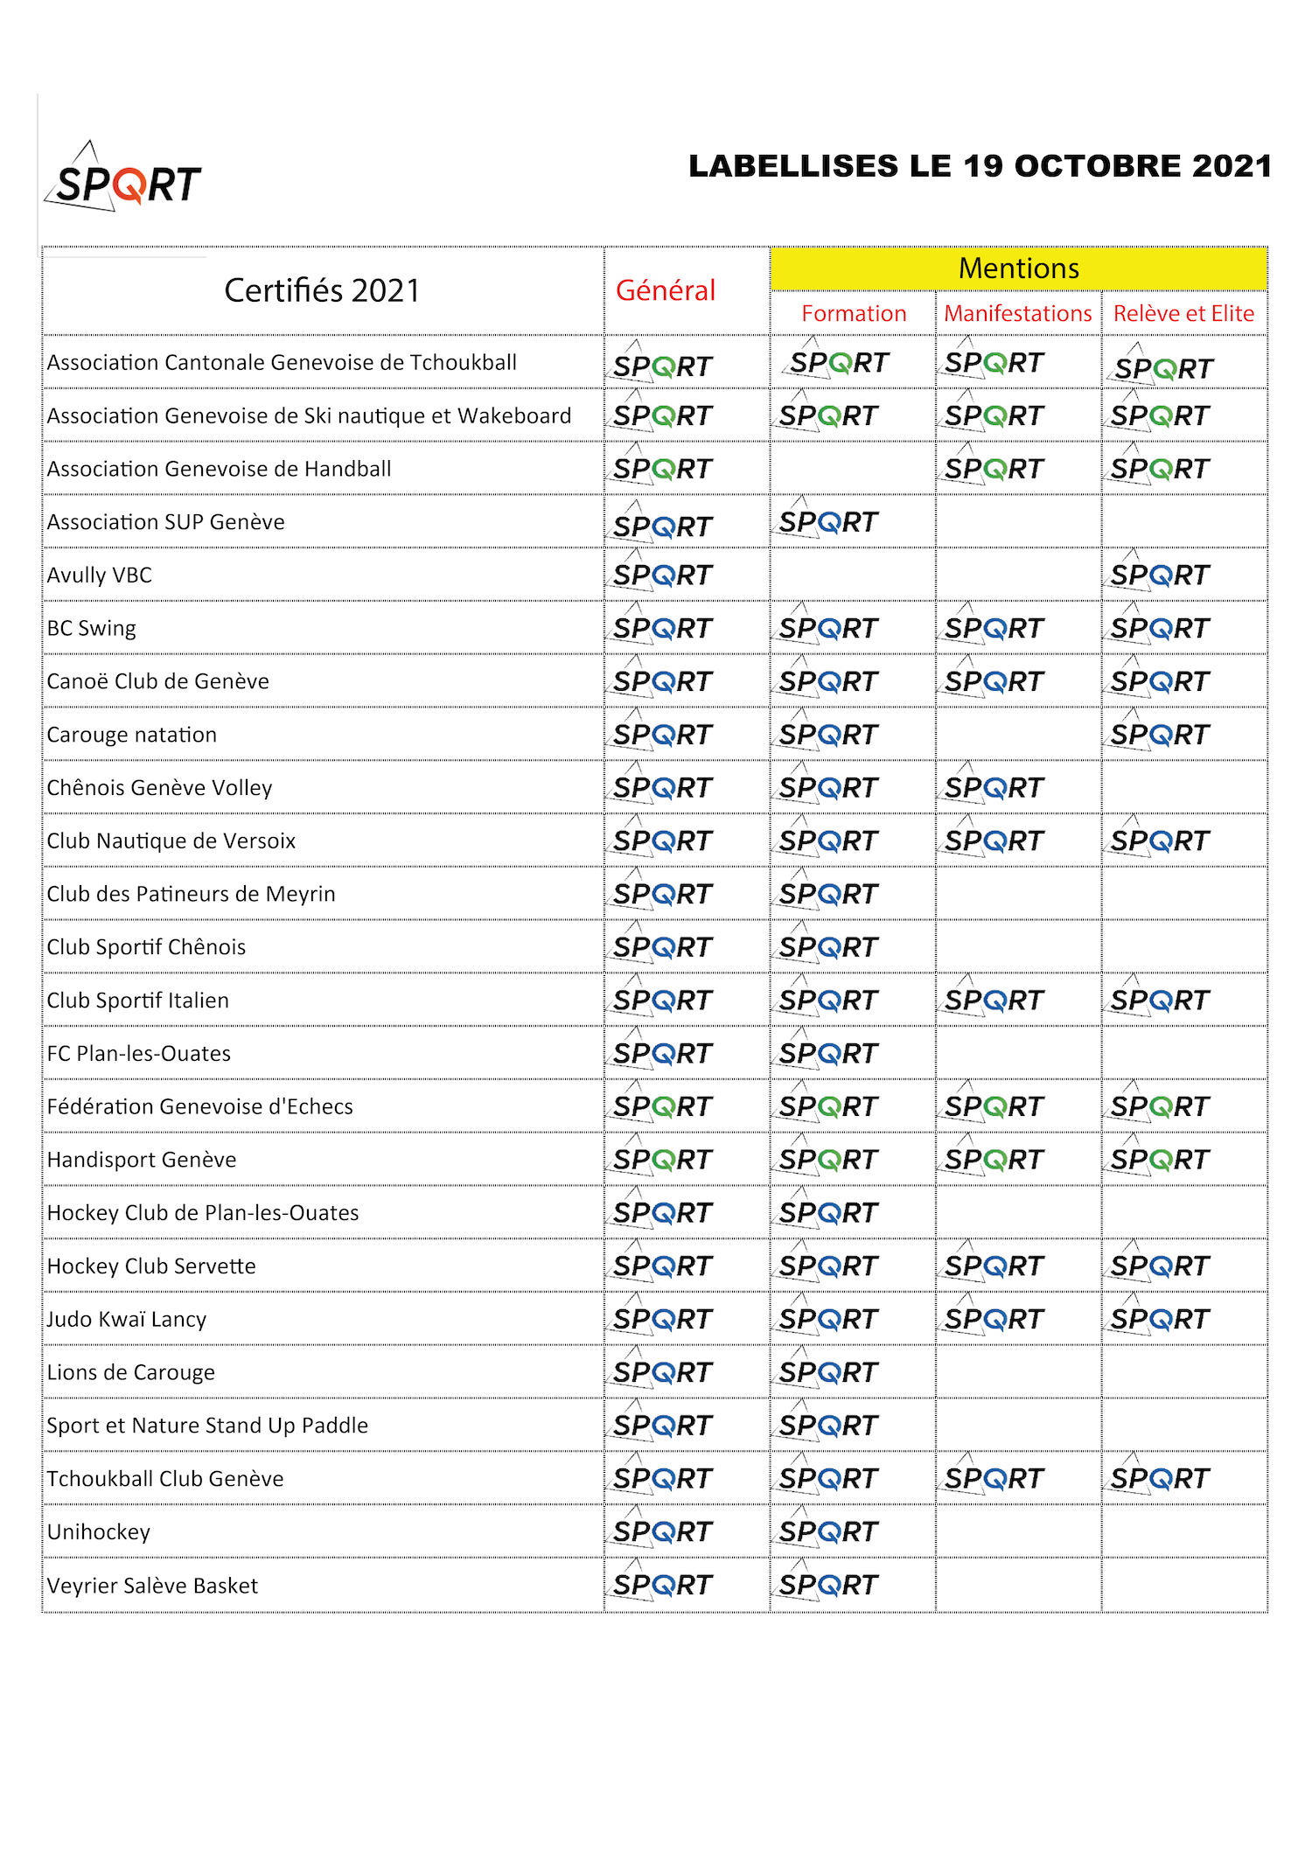Click the 'Unihockey' row name
1312x1855 pixels.
click(x=98, y=1532)
